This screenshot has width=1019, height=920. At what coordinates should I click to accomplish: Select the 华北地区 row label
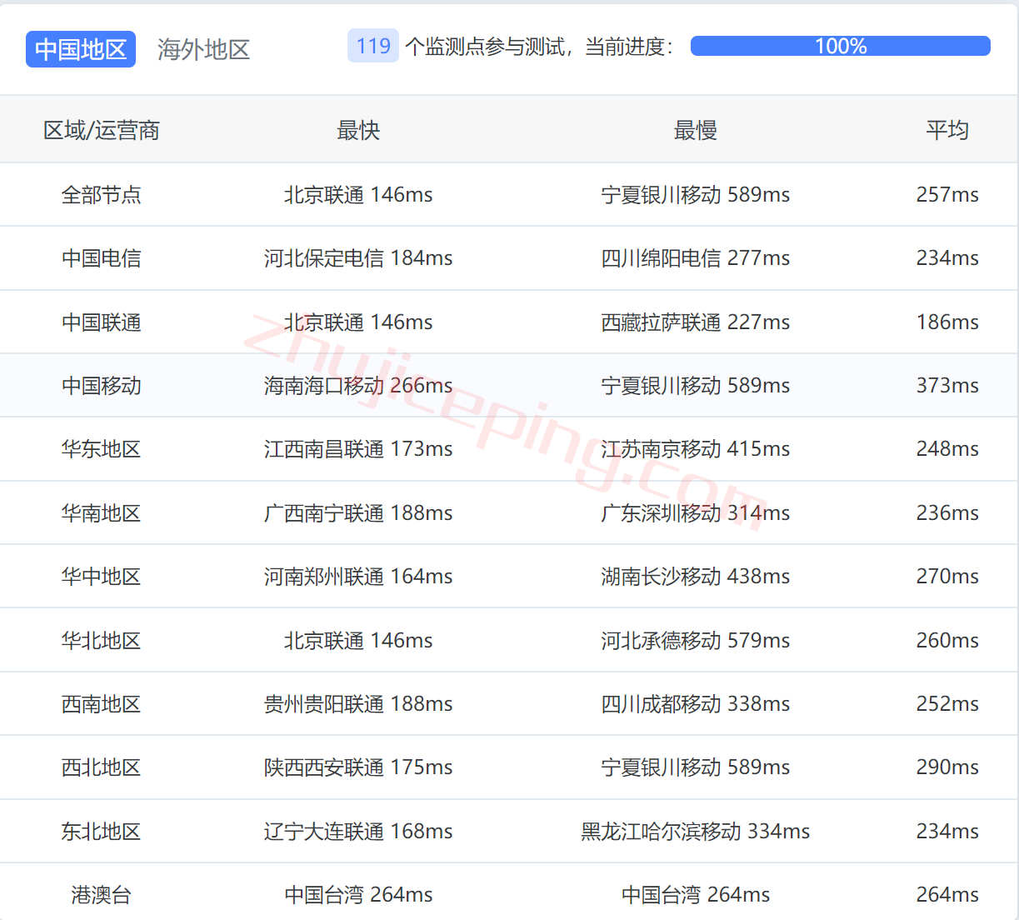tap(102, 640)
